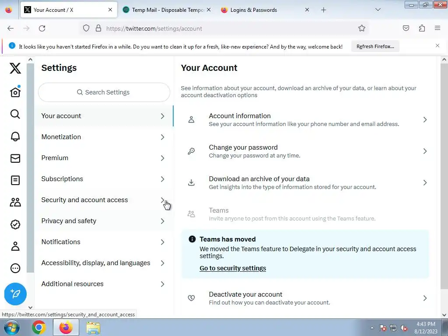Image resolution: width=448 pixels, height=336 pixels.
Task: Click the Download archive row chevron
Action: (x=425, y=182)
